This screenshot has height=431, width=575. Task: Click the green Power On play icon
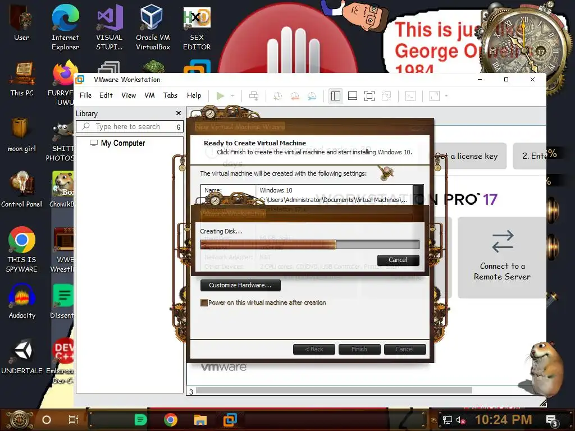[x=220, y=96]
